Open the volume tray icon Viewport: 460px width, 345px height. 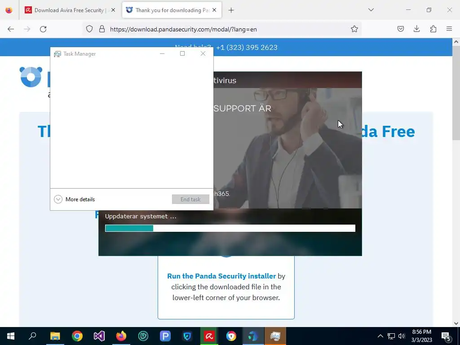click(402, 336)
